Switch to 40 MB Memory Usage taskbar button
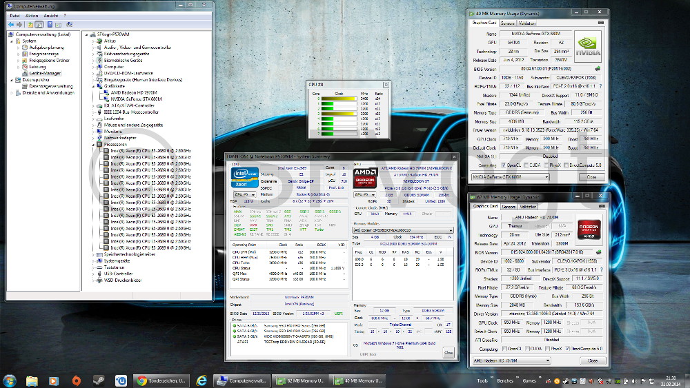The width and height of the screenshot is (690, 388). [357, 380]
